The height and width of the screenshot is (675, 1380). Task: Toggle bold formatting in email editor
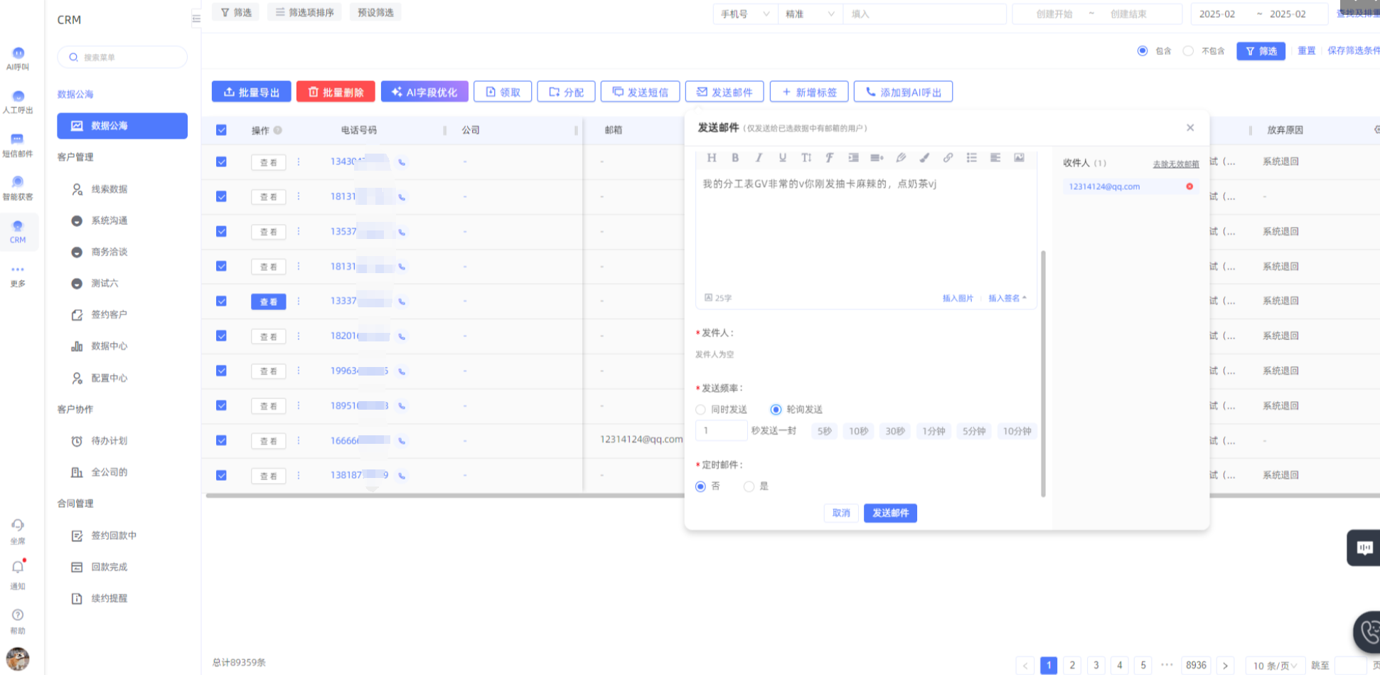(x=735, y=158)
